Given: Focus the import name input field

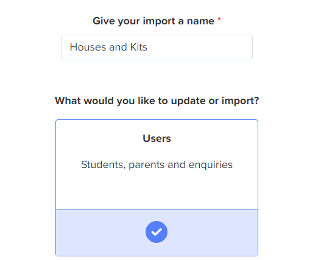Looking at the screenshot, I should (x=157, y=47).
